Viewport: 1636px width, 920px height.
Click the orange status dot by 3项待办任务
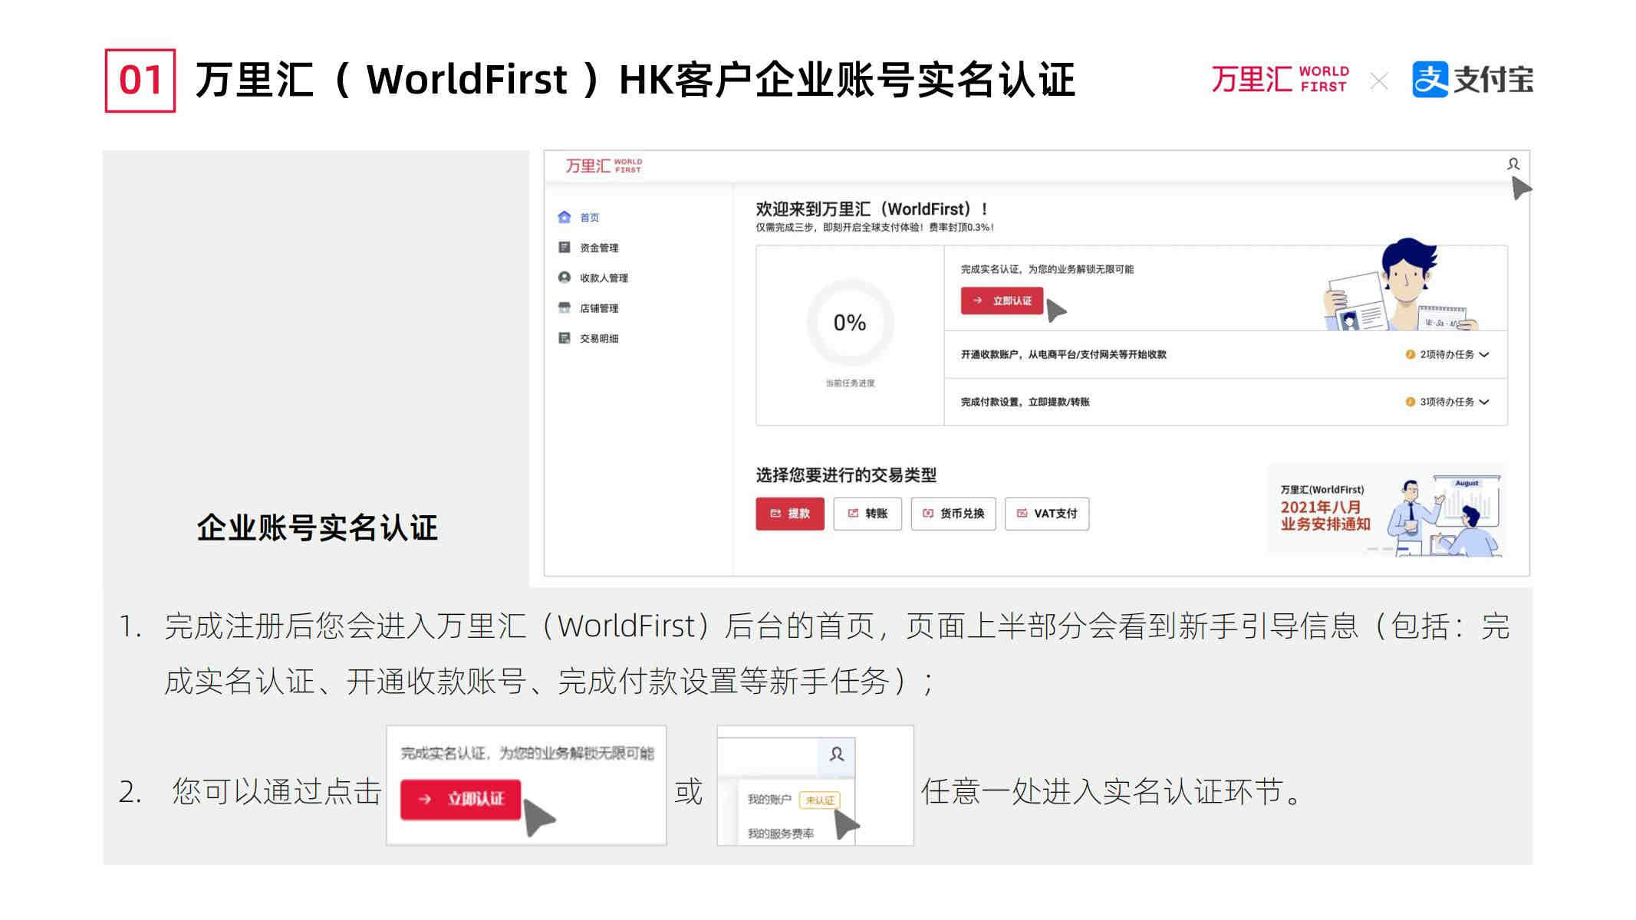point(1410,402)
